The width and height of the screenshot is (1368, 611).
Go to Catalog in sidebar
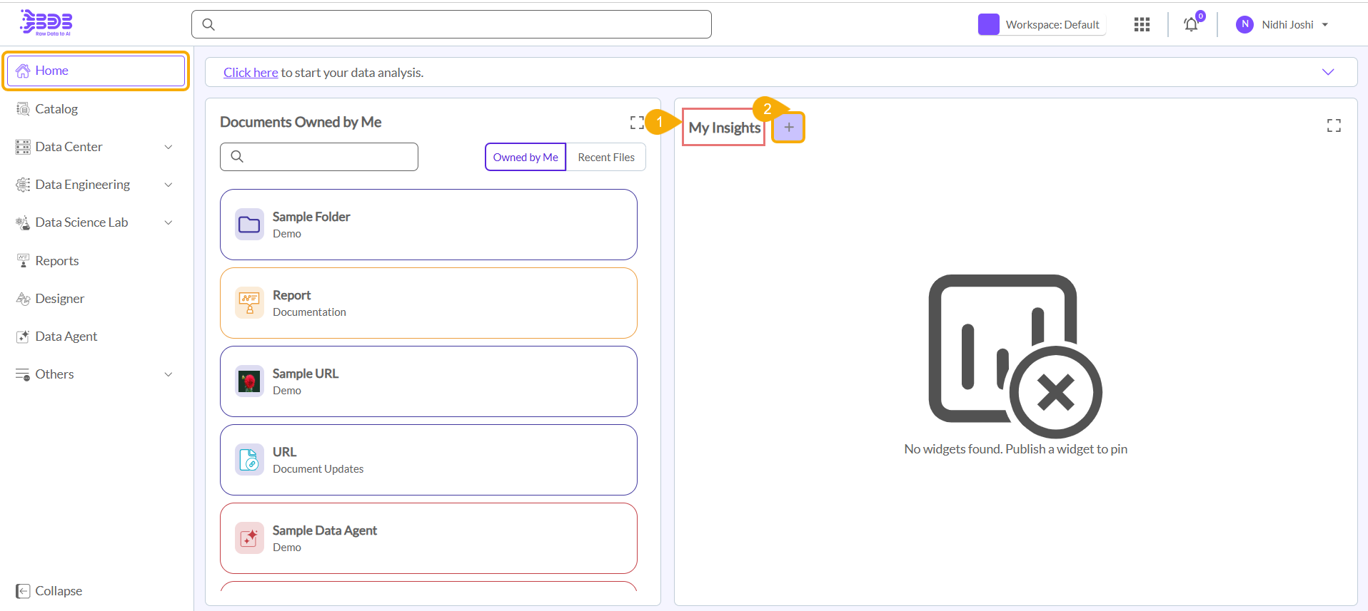point(56,109)
